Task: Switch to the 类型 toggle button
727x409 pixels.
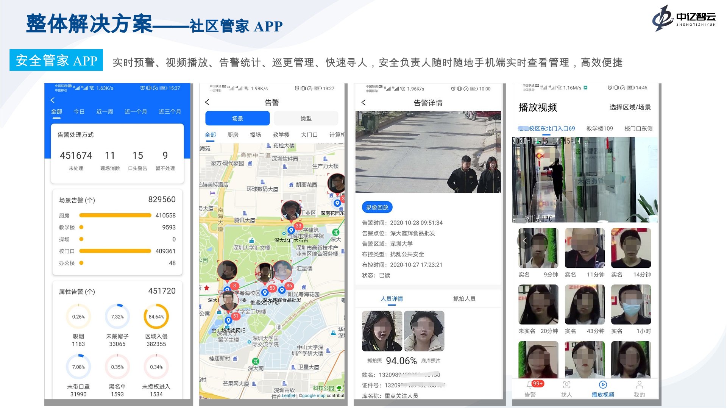Action: coord(306,119)
